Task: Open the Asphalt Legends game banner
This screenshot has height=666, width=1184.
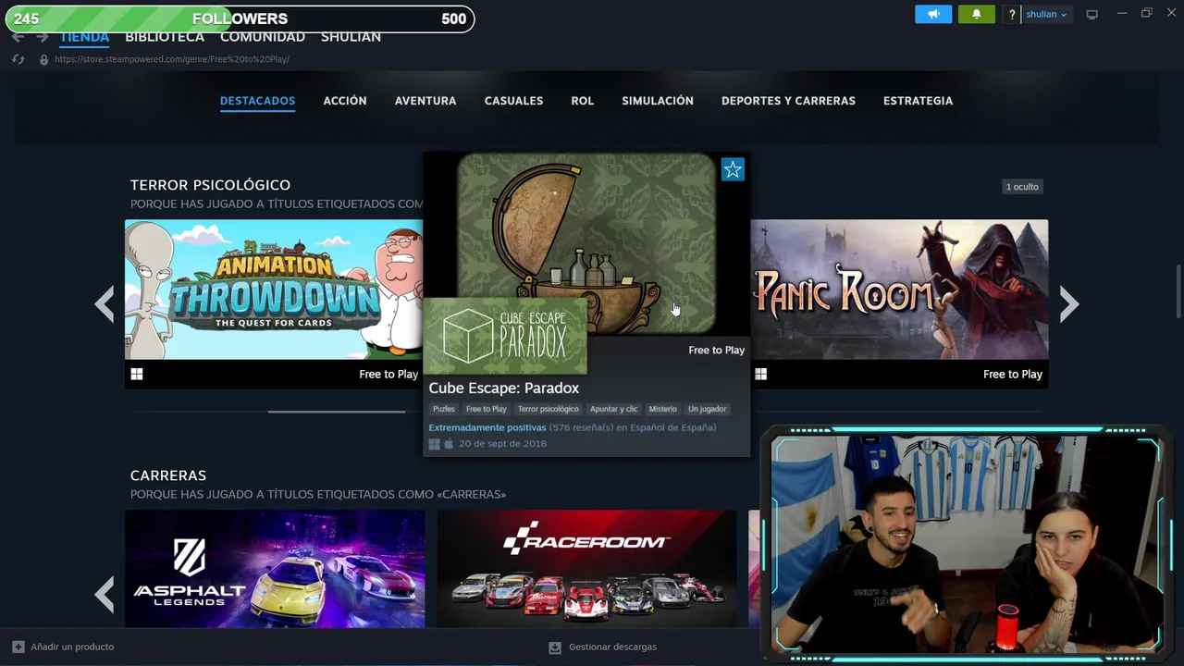Action: coord(275,569)
